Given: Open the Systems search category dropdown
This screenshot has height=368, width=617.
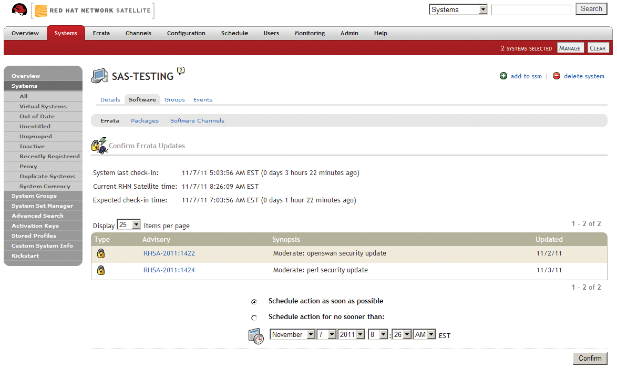Looking at the screenshot, I should (x=457, y=9).
